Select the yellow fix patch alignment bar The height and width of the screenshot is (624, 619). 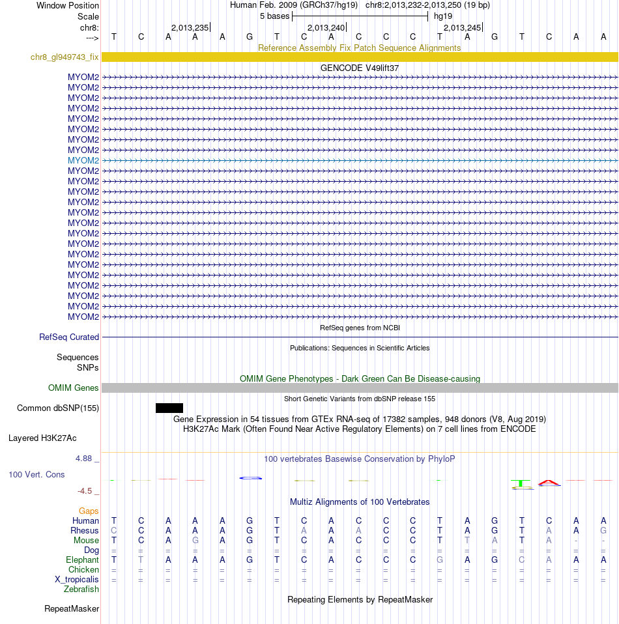tap(360, 57)
